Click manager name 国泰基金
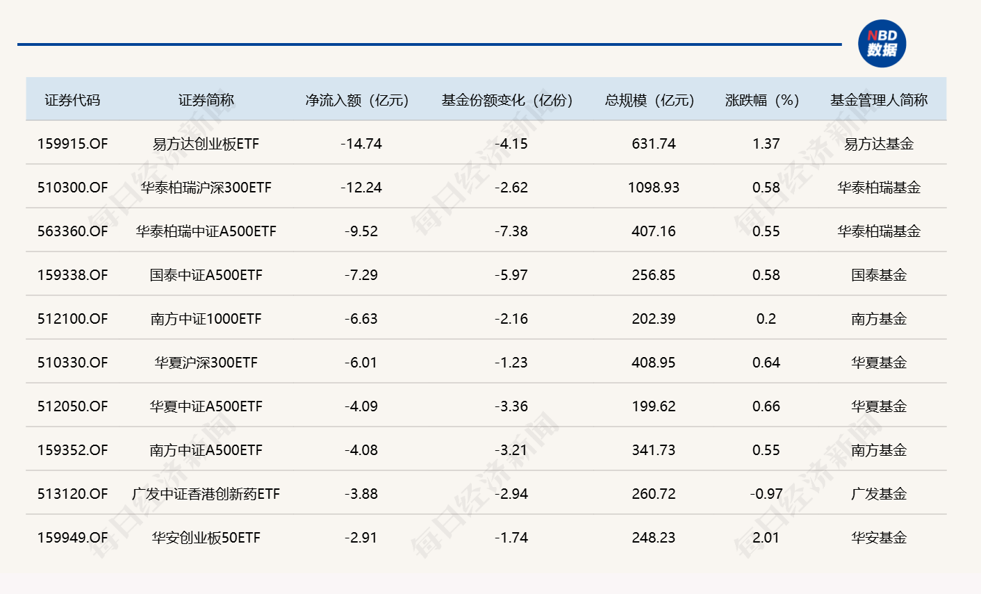 pos(879,275)
